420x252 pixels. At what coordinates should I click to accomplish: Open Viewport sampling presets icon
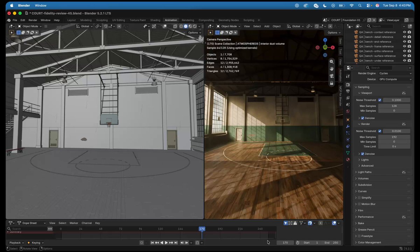404,93
